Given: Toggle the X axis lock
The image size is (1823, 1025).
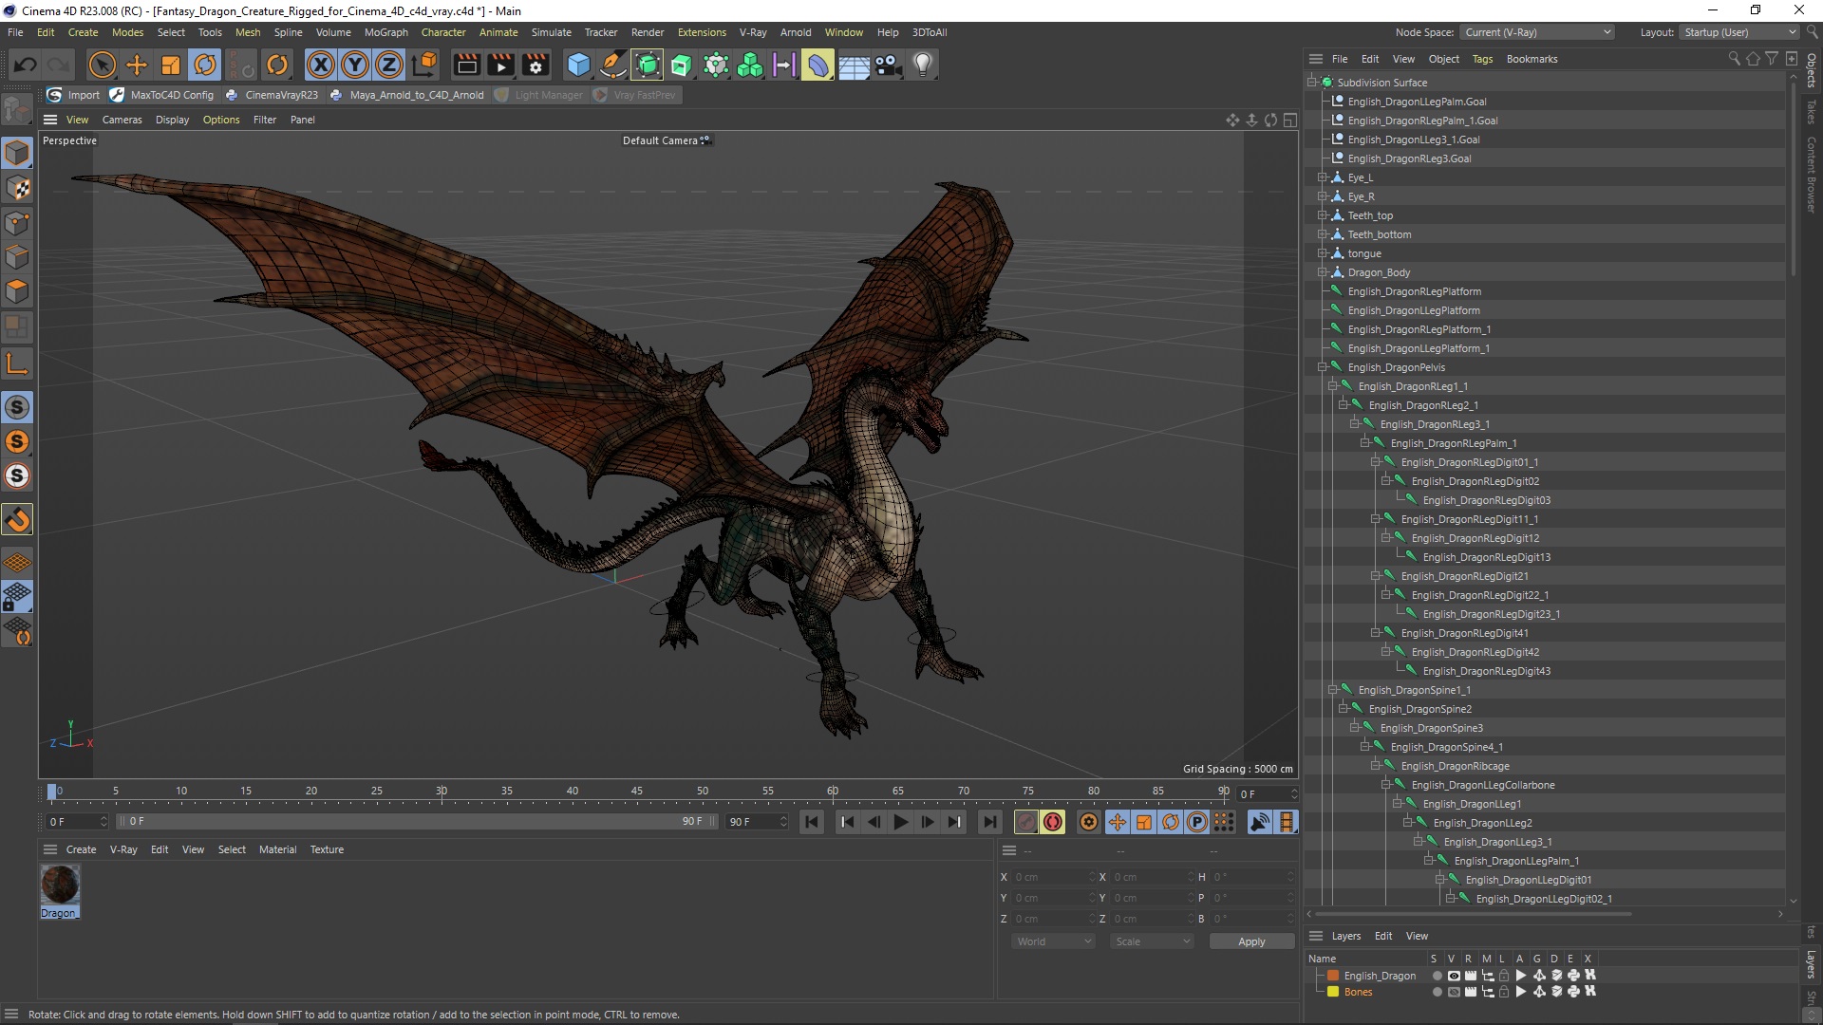Looking at the screenshot, I should tap(321, 65).
